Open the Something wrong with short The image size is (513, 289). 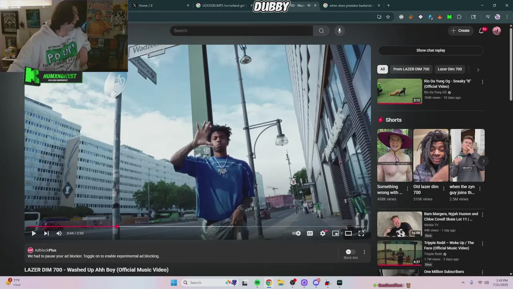coord(395,155)
